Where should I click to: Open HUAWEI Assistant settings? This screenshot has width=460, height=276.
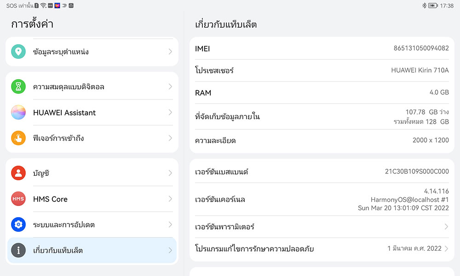(x=92, y=112)
